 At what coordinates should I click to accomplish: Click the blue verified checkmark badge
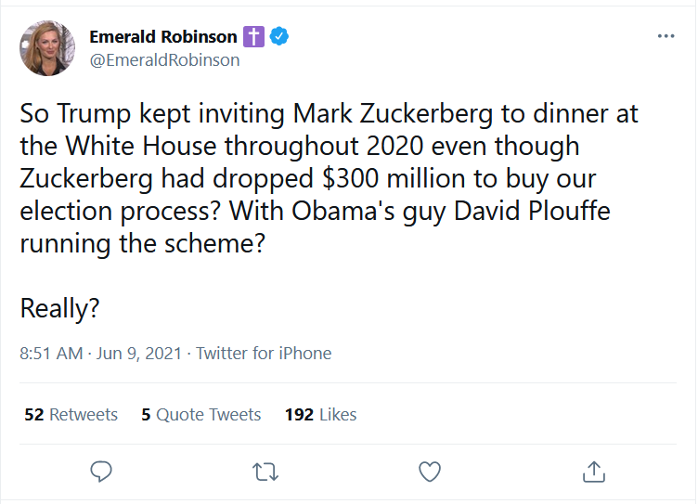click(279, 36)
